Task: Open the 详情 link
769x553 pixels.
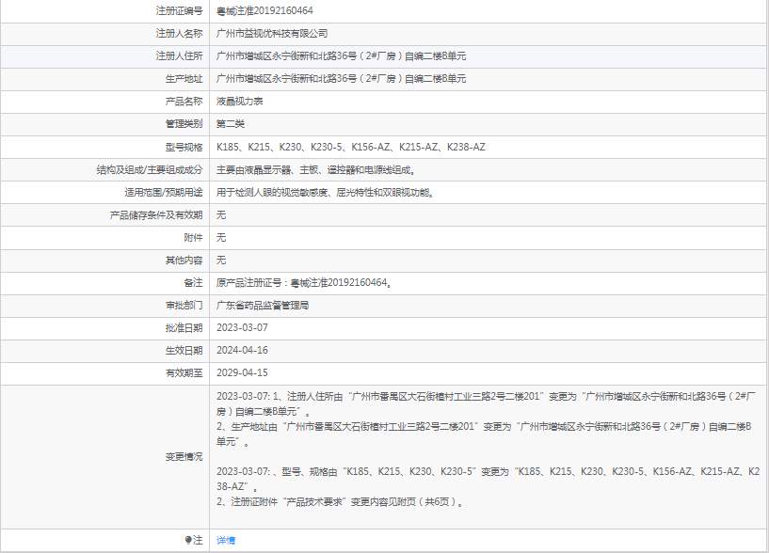Action: tap(226, 540)
